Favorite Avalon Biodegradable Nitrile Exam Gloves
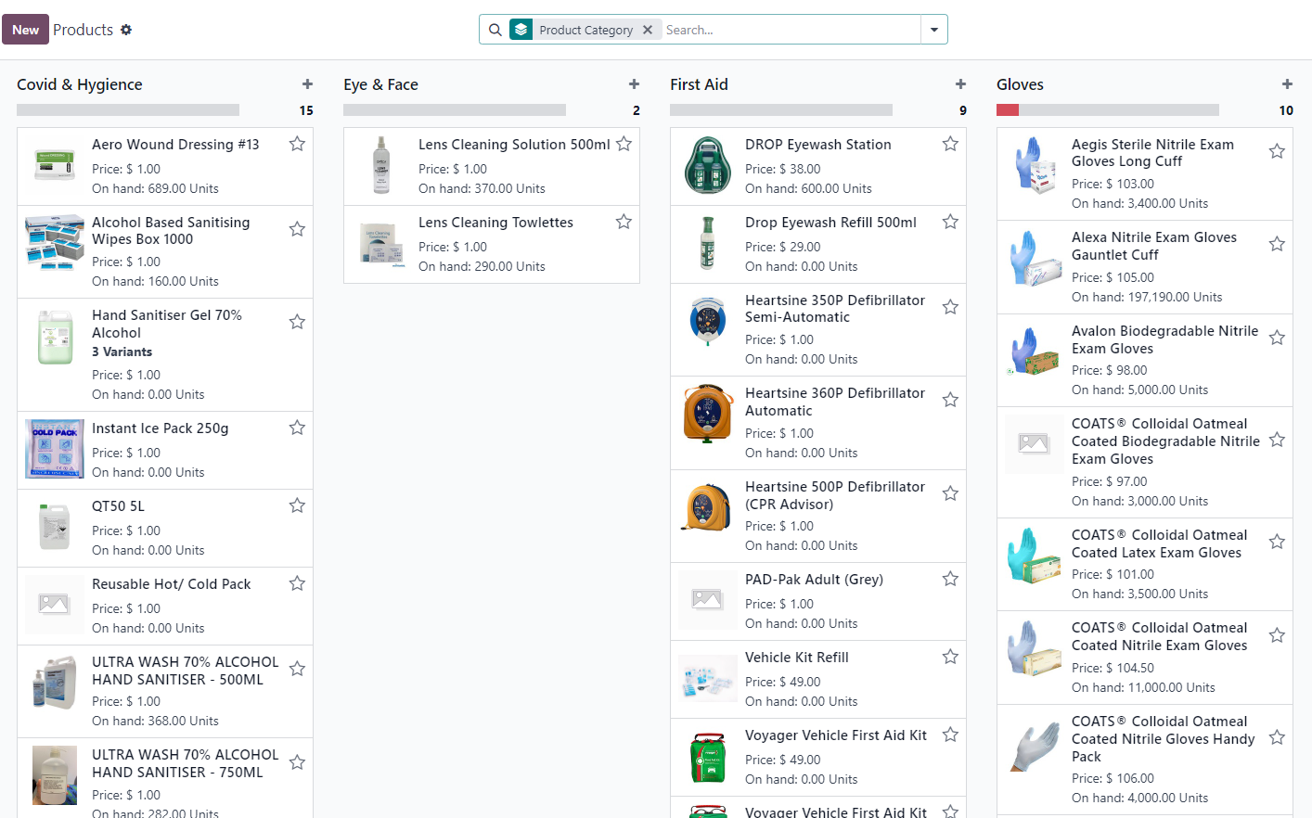 click(x=1277, y=338)
